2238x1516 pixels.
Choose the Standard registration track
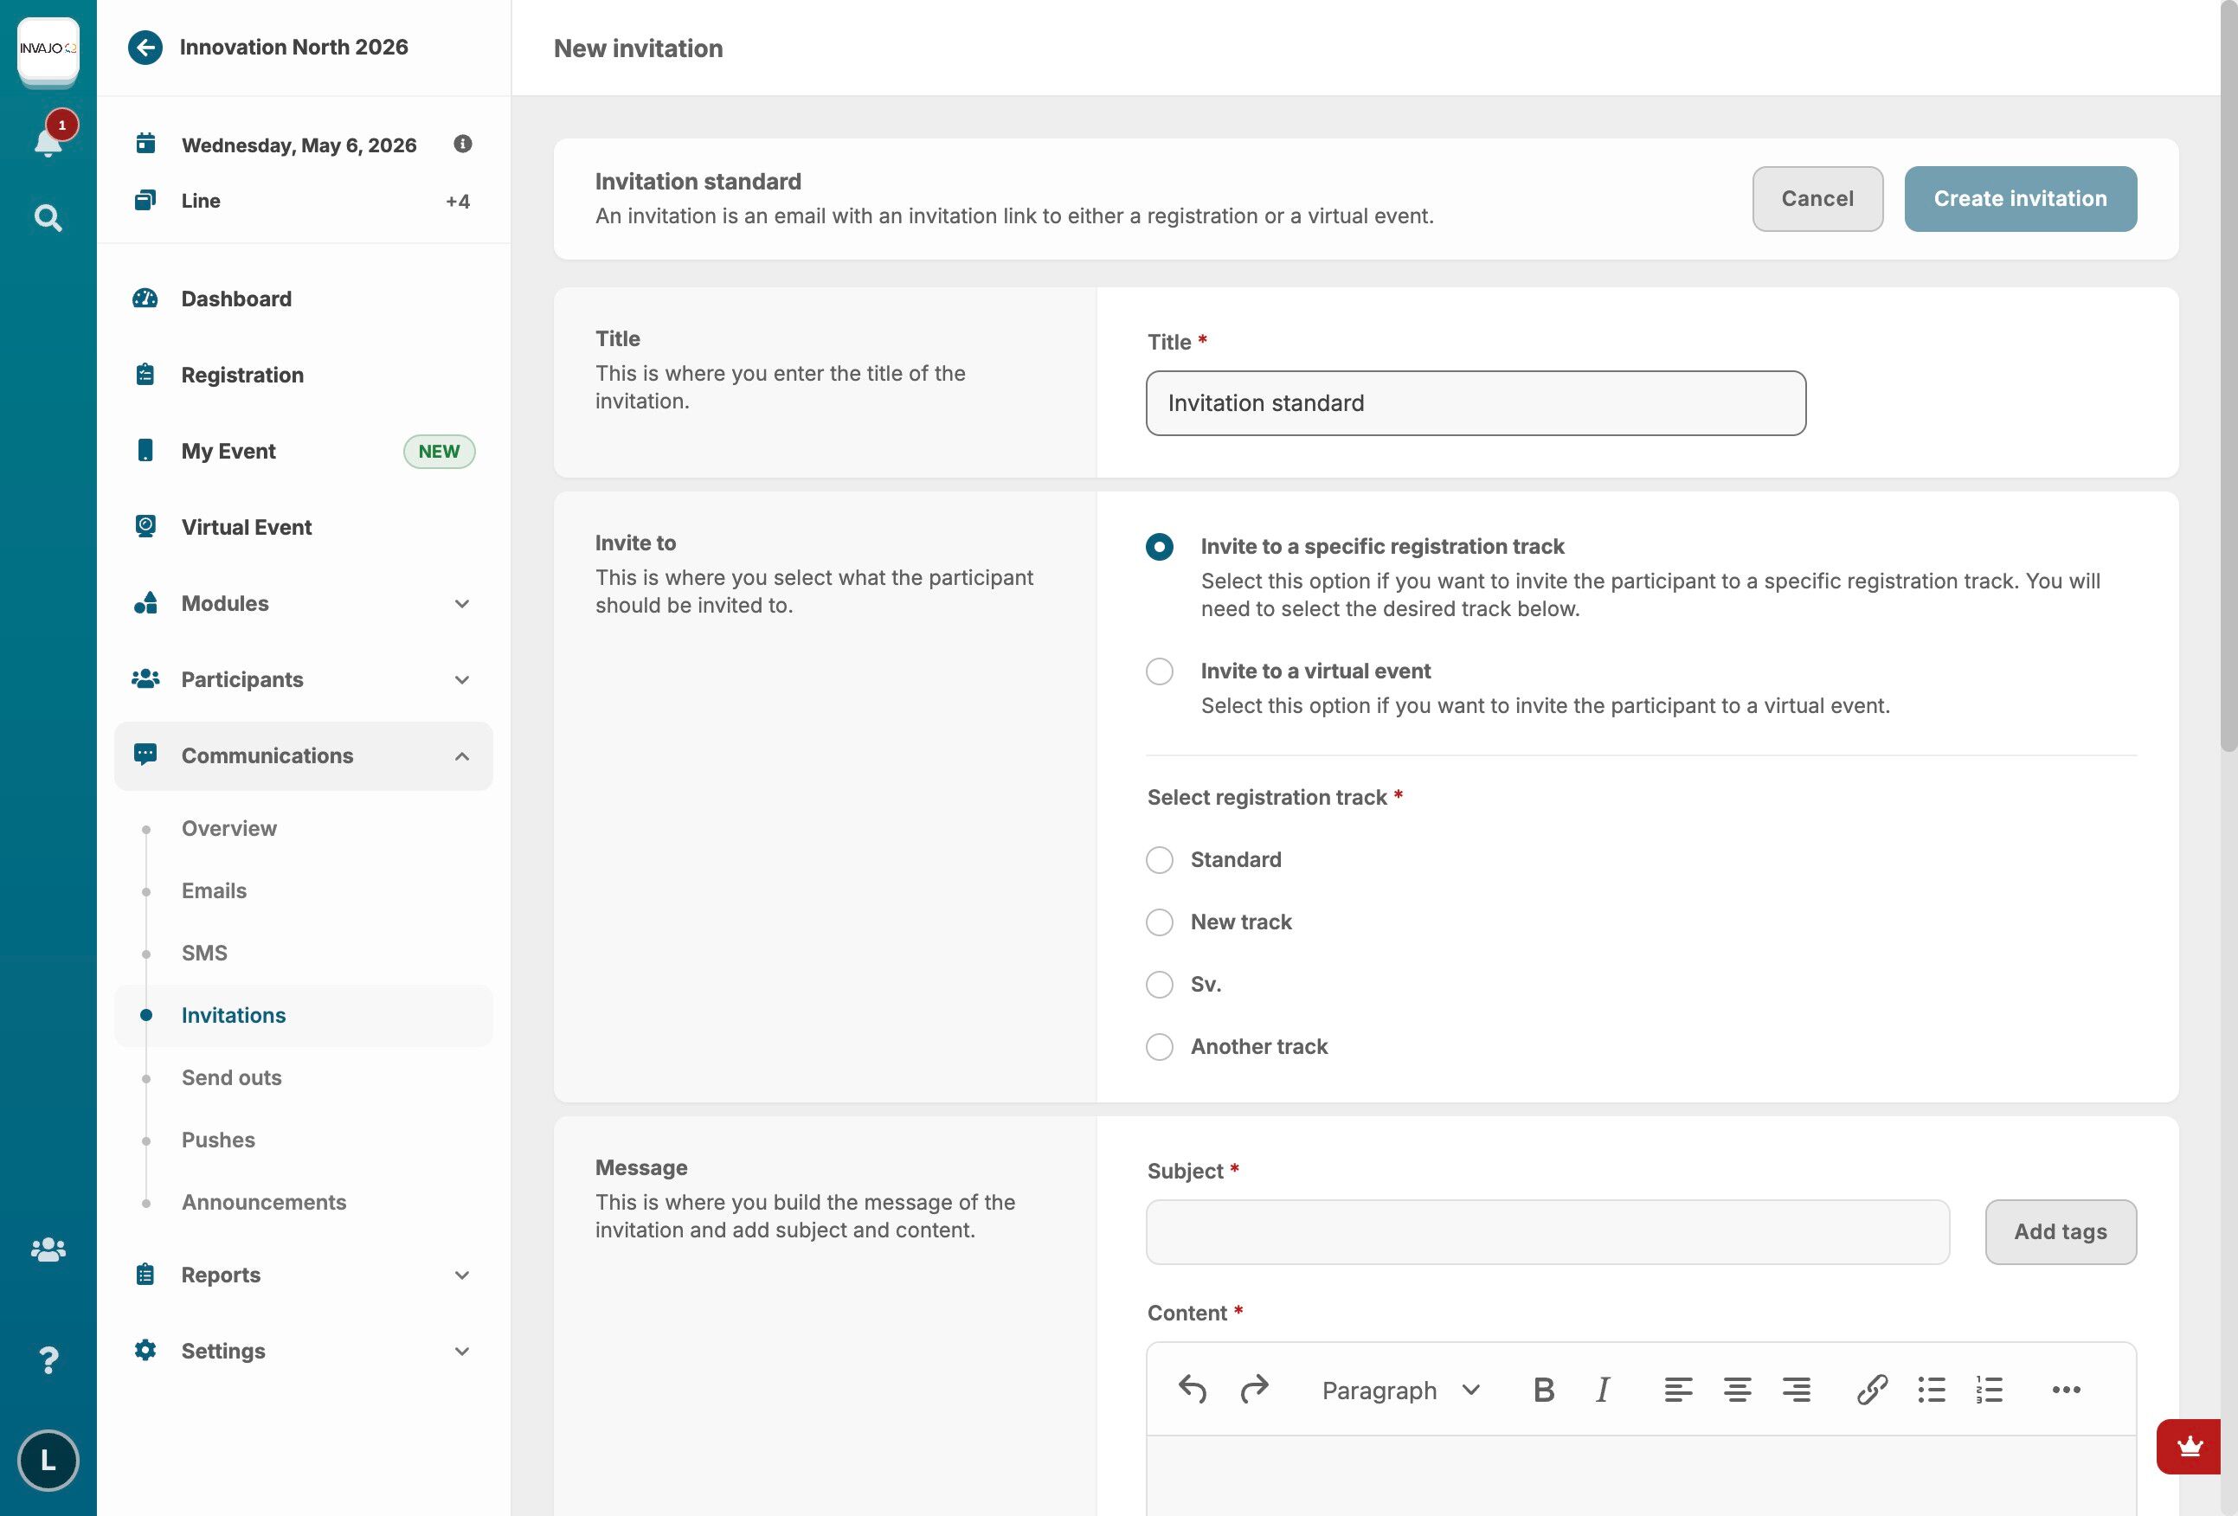point(1160,860)
